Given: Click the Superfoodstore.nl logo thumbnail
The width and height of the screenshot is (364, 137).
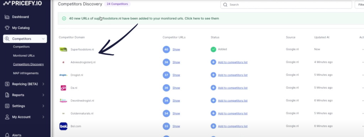Looking at the screenshot, I should [x=63, y=49].
